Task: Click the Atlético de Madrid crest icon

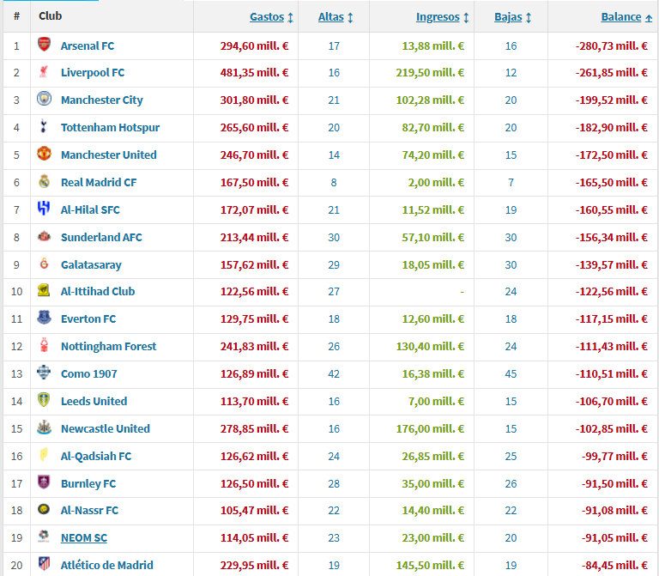Action: [x=44, y=563]
